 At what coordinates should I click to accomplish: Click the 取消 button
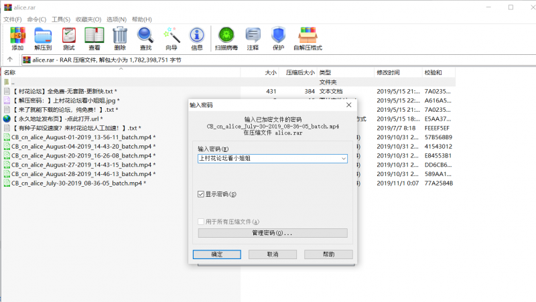coord(272,254)
